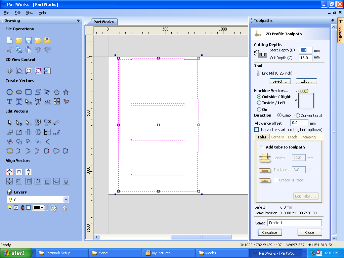Viewport: 344px width, 258px height.
Task: Click the toolpath Name field
Action: click(x=294, y=223)
